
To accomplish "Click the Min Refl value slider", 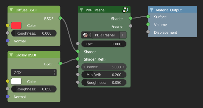I will pyautogui.click(x=104, y=75).
